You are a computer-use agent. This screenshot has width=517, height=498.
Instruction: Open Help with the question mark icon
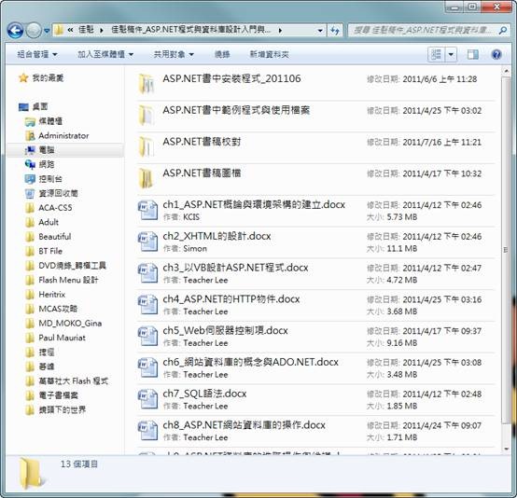(x=496, y=54)
